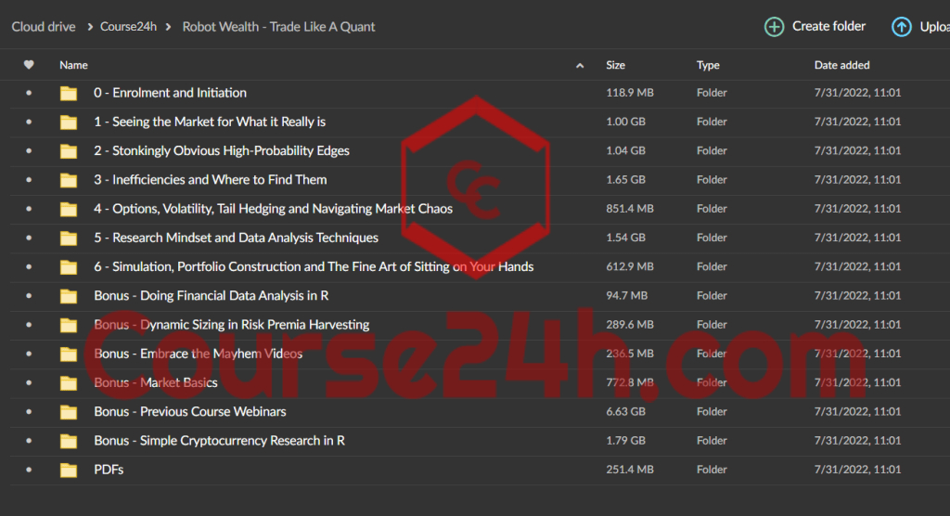The width and height of the screenshot is (950, 516).
Task: Click folder icon for PDFs row
Action: (69, 470)
